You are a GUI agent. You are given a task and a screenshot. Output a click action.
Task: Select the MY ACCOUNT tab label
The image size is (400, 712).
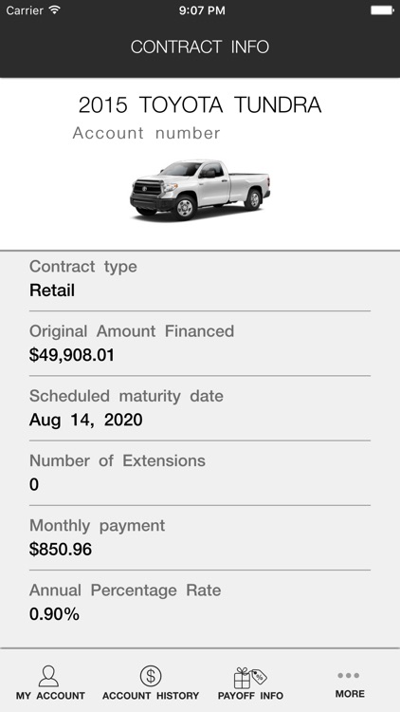point(50,696)
